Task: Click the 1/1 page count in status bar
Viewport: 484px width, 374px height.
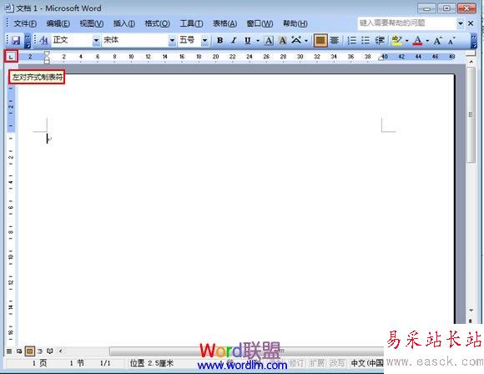Action: [x=105, y=363]
